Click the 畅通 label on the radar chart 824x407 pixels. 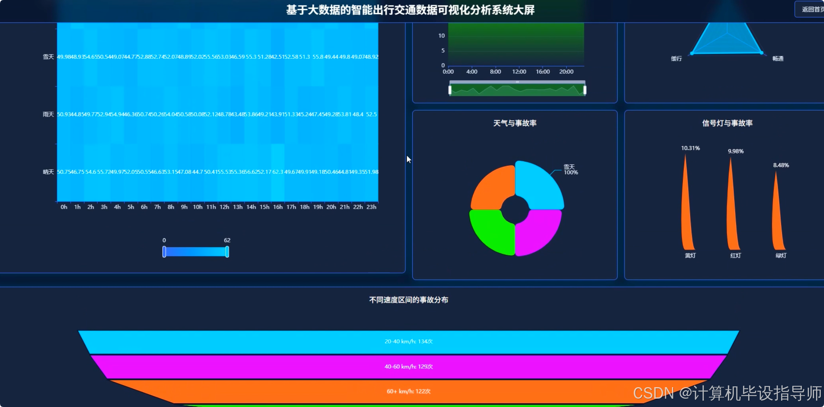point(778,58)
